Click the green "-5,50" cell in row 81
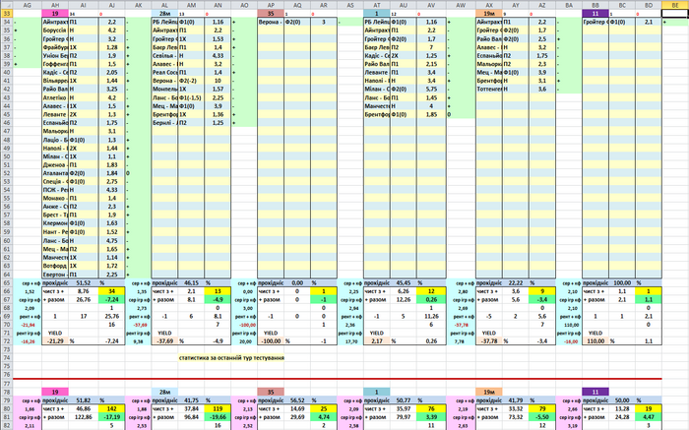Viewport: 689px width, 430px height. pyautogui.click(x=542, y=417)
